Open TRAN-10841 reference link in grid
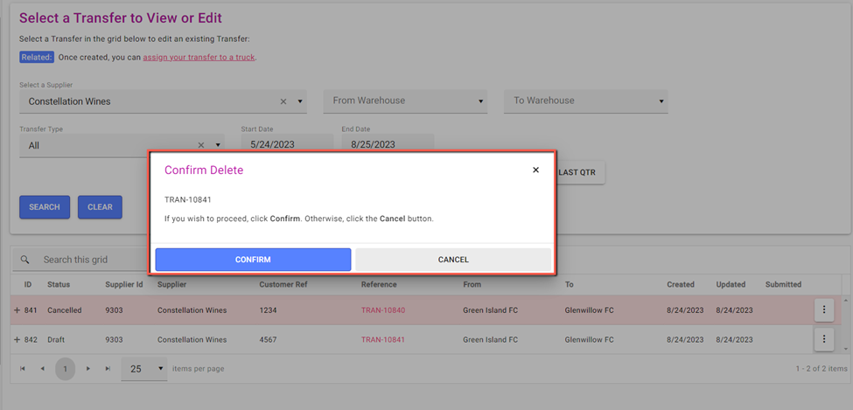 pos(383,340)
